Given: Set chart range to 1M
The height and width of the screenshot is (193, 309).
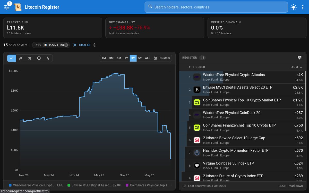Looking at the screenshot, I should tap(104, 58).
